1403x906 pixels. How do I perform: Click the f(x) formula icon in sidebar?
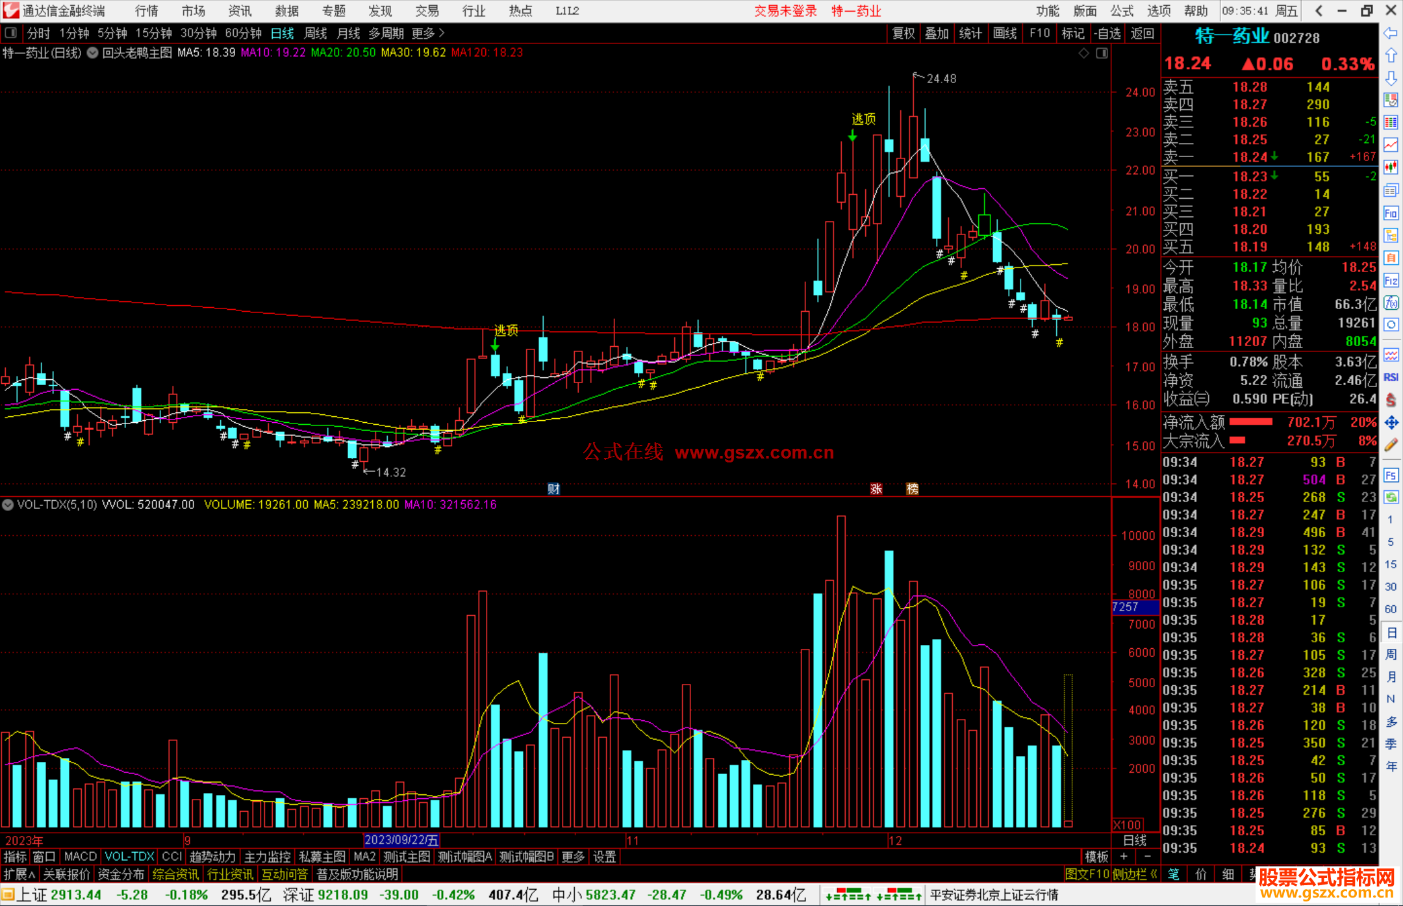click(x=1391, y=303)
